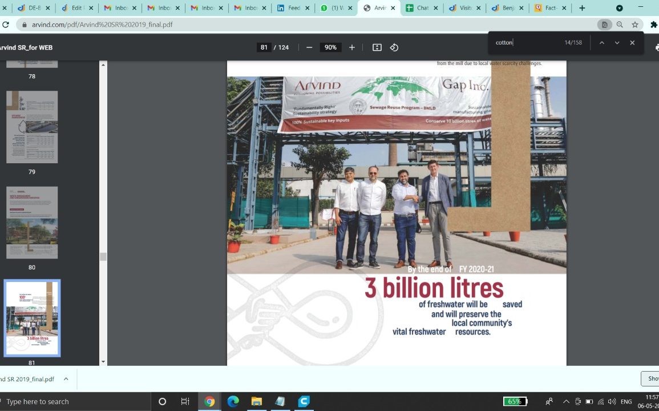Zoom out the PDF with minus button
Screen dimensions: 659x411
(309, 47)
